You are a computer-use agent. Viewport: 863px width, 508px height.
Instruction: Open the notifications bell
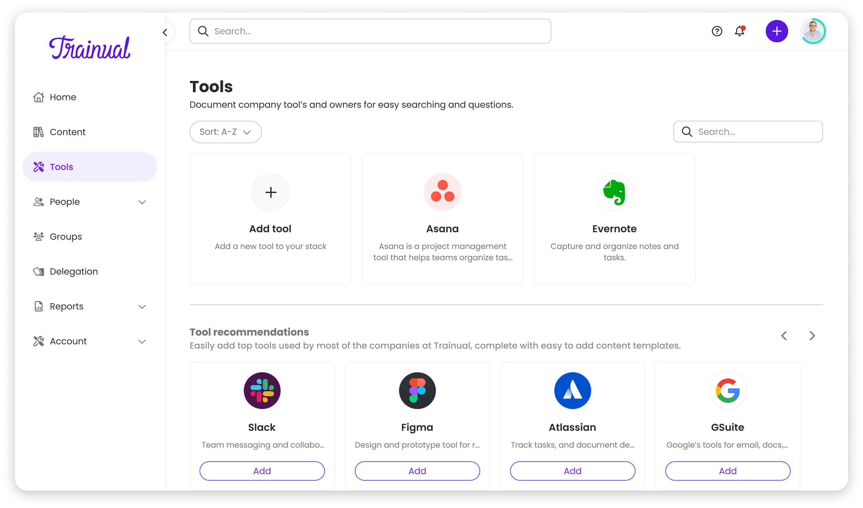point(740,31)
